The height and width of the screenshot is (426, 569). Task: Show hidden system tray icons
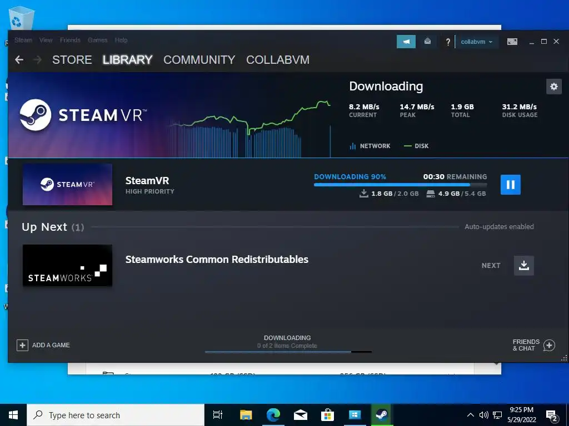coord(470,415)
